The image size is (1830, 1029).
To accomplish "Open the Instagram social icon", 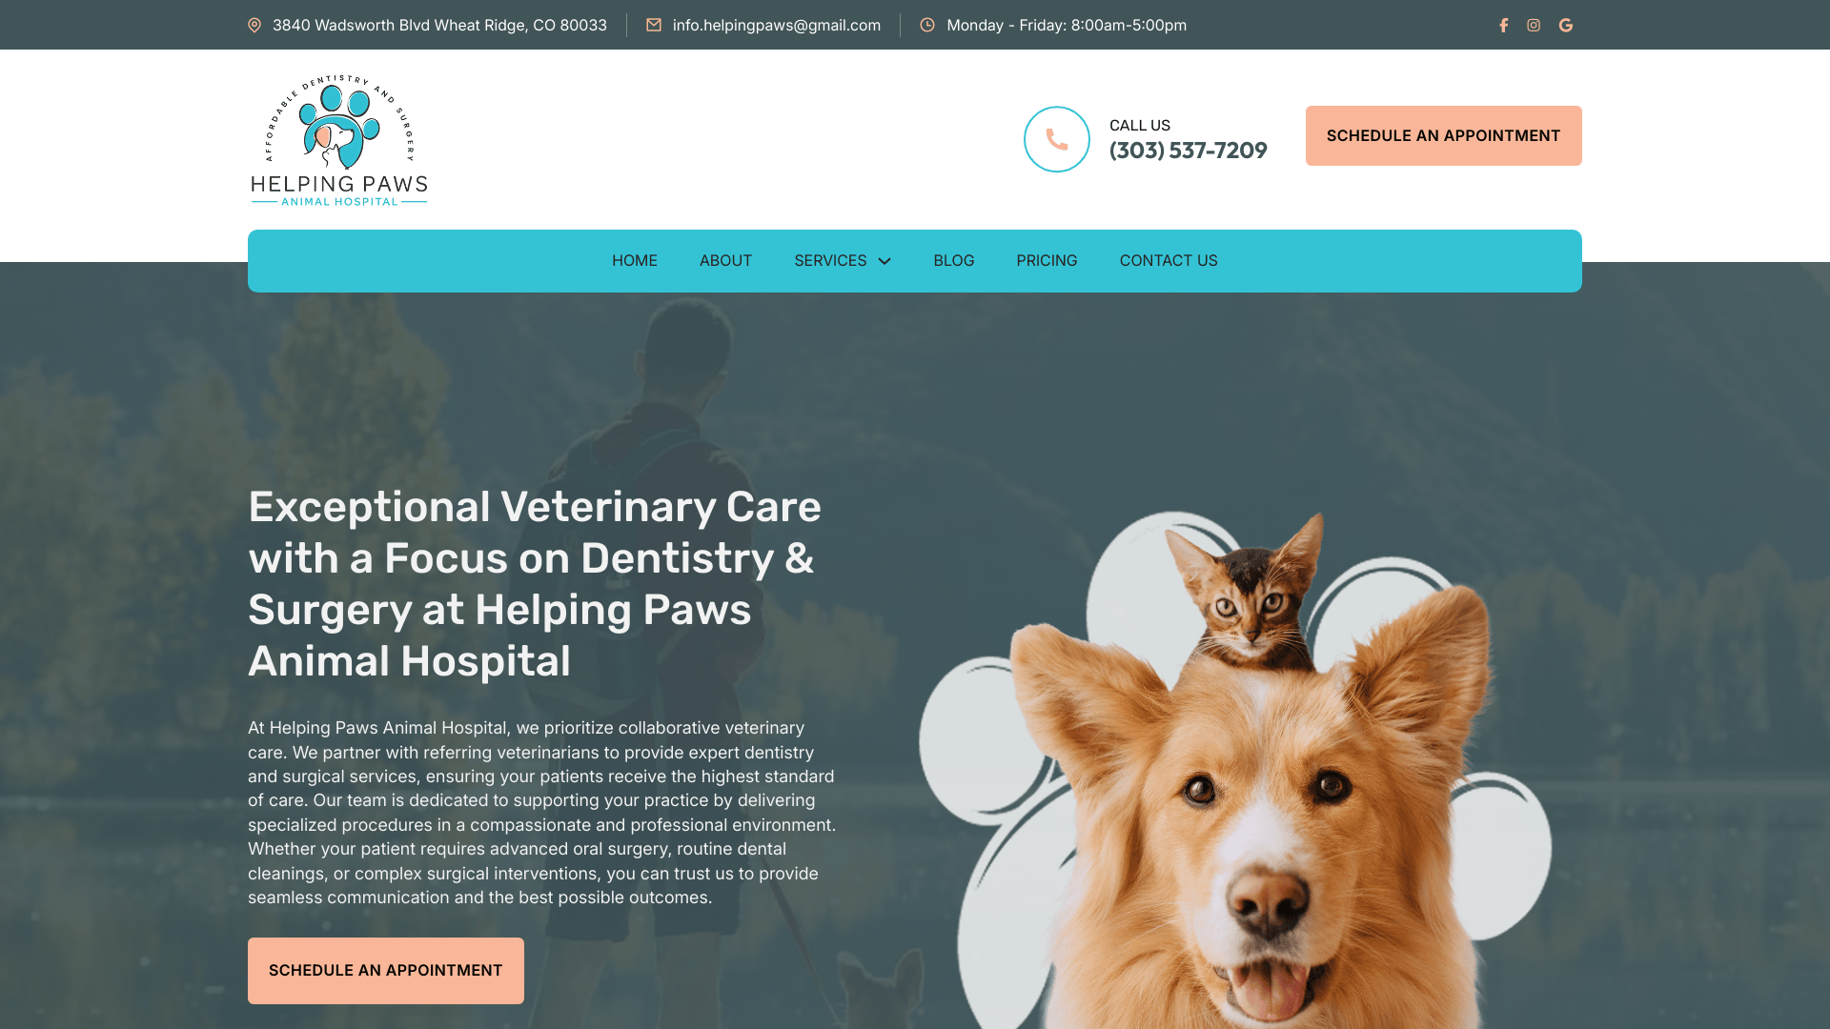I will click(x=1534, y=26).
